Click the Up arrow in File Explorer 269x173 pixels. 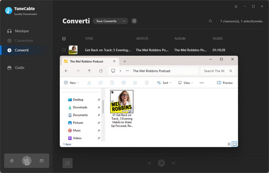click(x=89, y=71)
